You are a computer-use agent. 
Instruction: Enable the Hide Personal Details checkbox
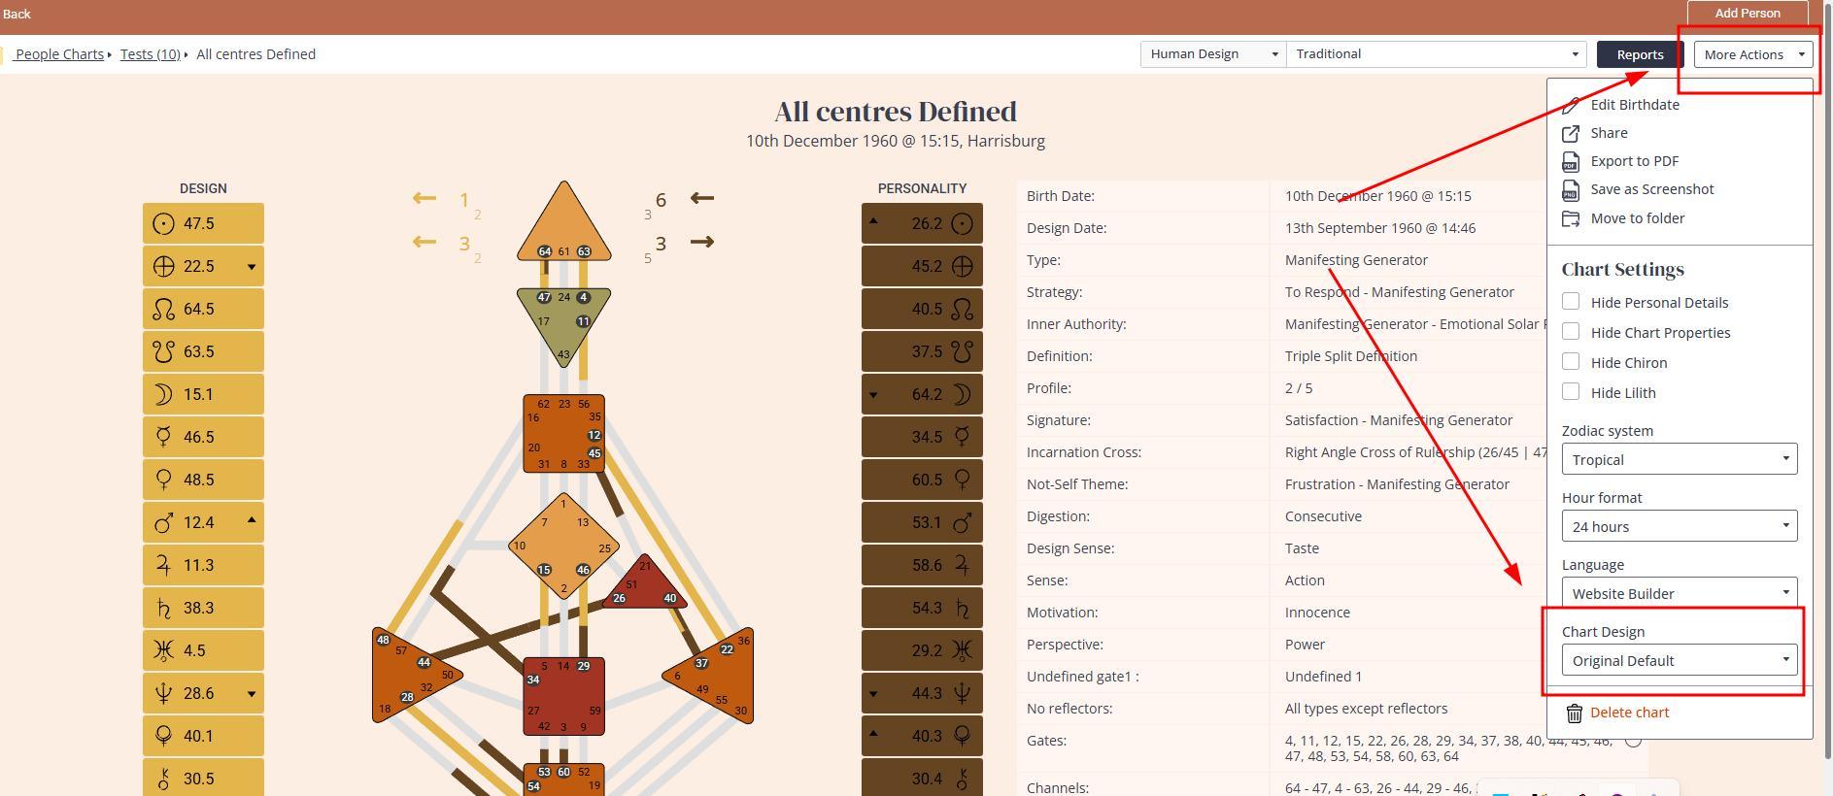[1571, 302]
